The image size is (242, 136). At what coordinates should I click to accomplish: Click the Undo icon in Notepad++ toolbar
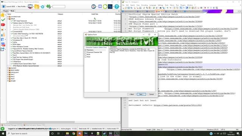click(154, 8)
